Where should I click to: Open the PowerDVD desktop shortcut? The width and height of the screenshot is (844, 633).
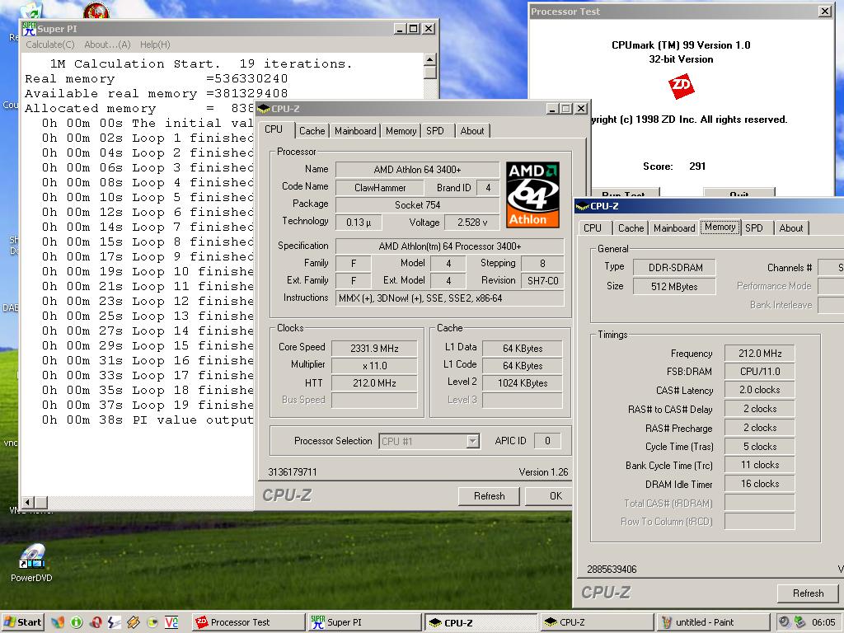pos(31,563)
